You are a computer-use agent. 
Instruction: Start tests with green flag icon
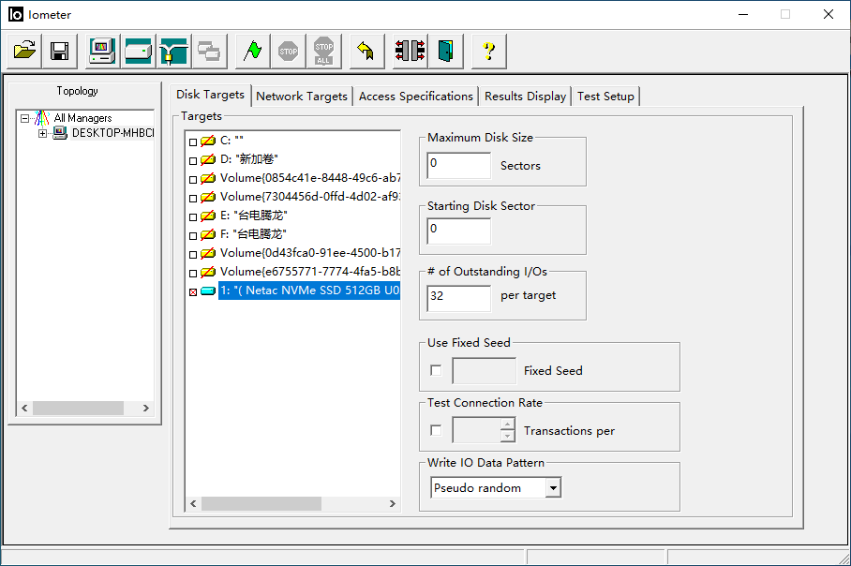252,51
